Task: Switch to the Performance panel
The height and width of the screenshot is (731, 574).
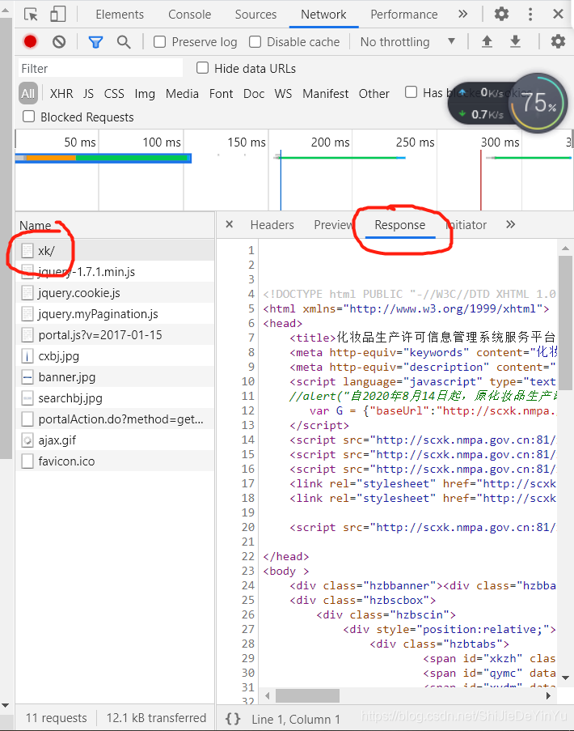Action: 404,15
